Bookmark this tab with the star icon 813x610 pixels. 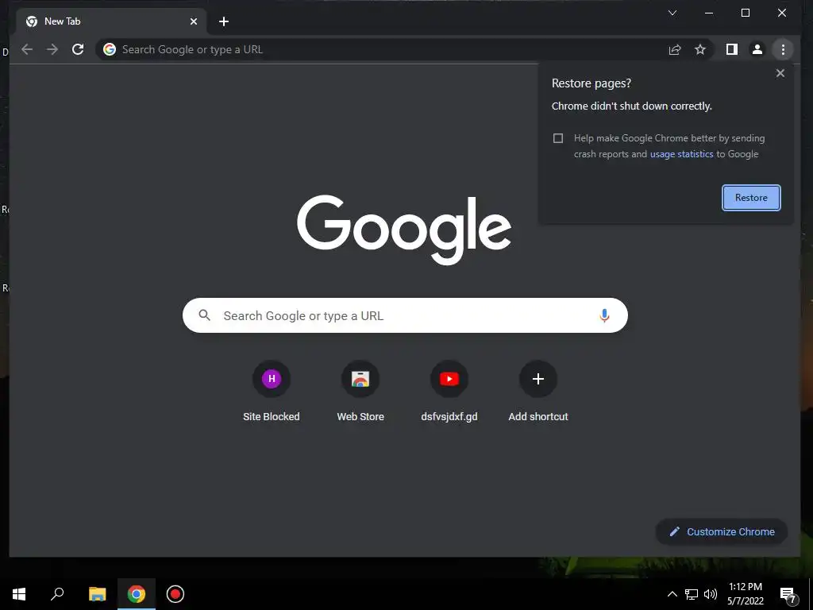[700, 49]
